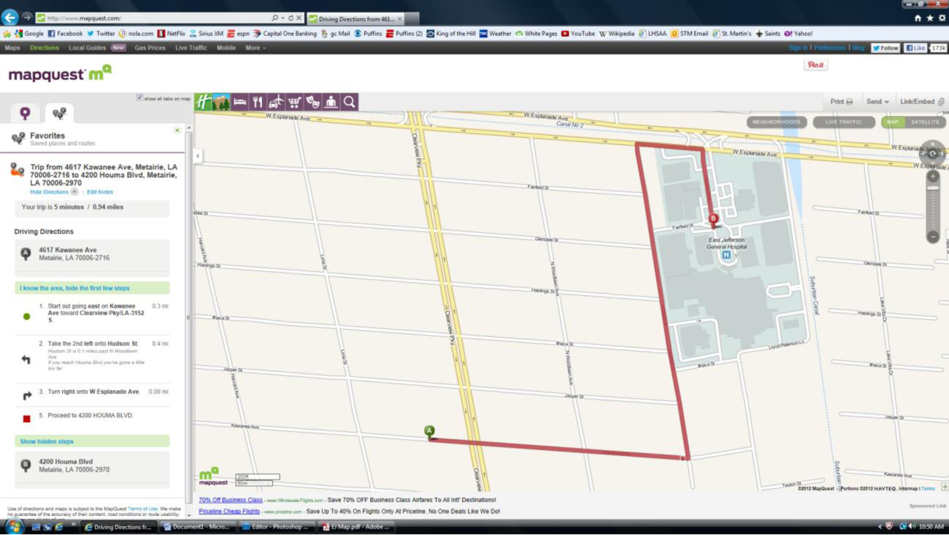Zoom out with the minus button
The height and width of the screenshot is (535, 949).
pyautogui.click(x=933, y=237)
